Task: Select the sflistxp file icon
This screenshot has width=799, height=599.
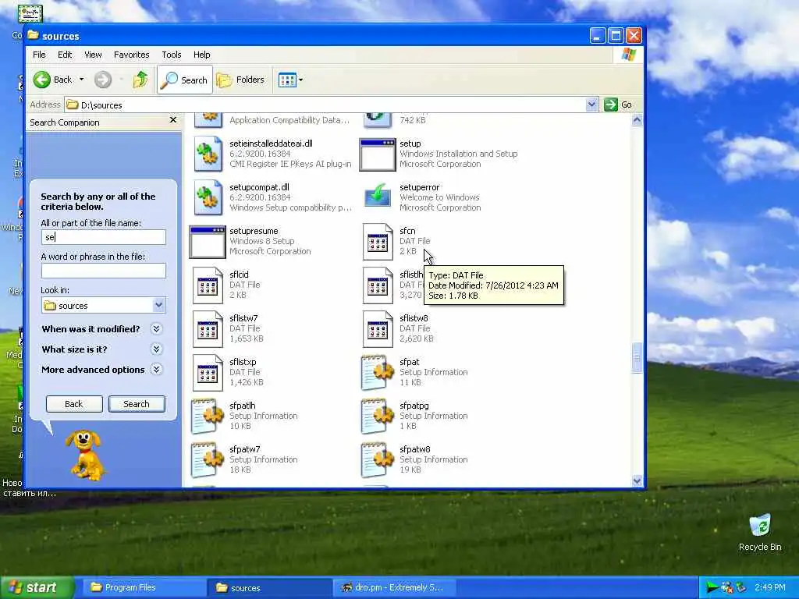Action: point(208,373)
